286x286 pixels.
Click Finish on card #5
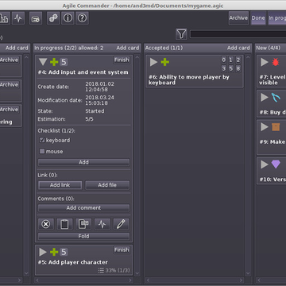coord(122,249)
